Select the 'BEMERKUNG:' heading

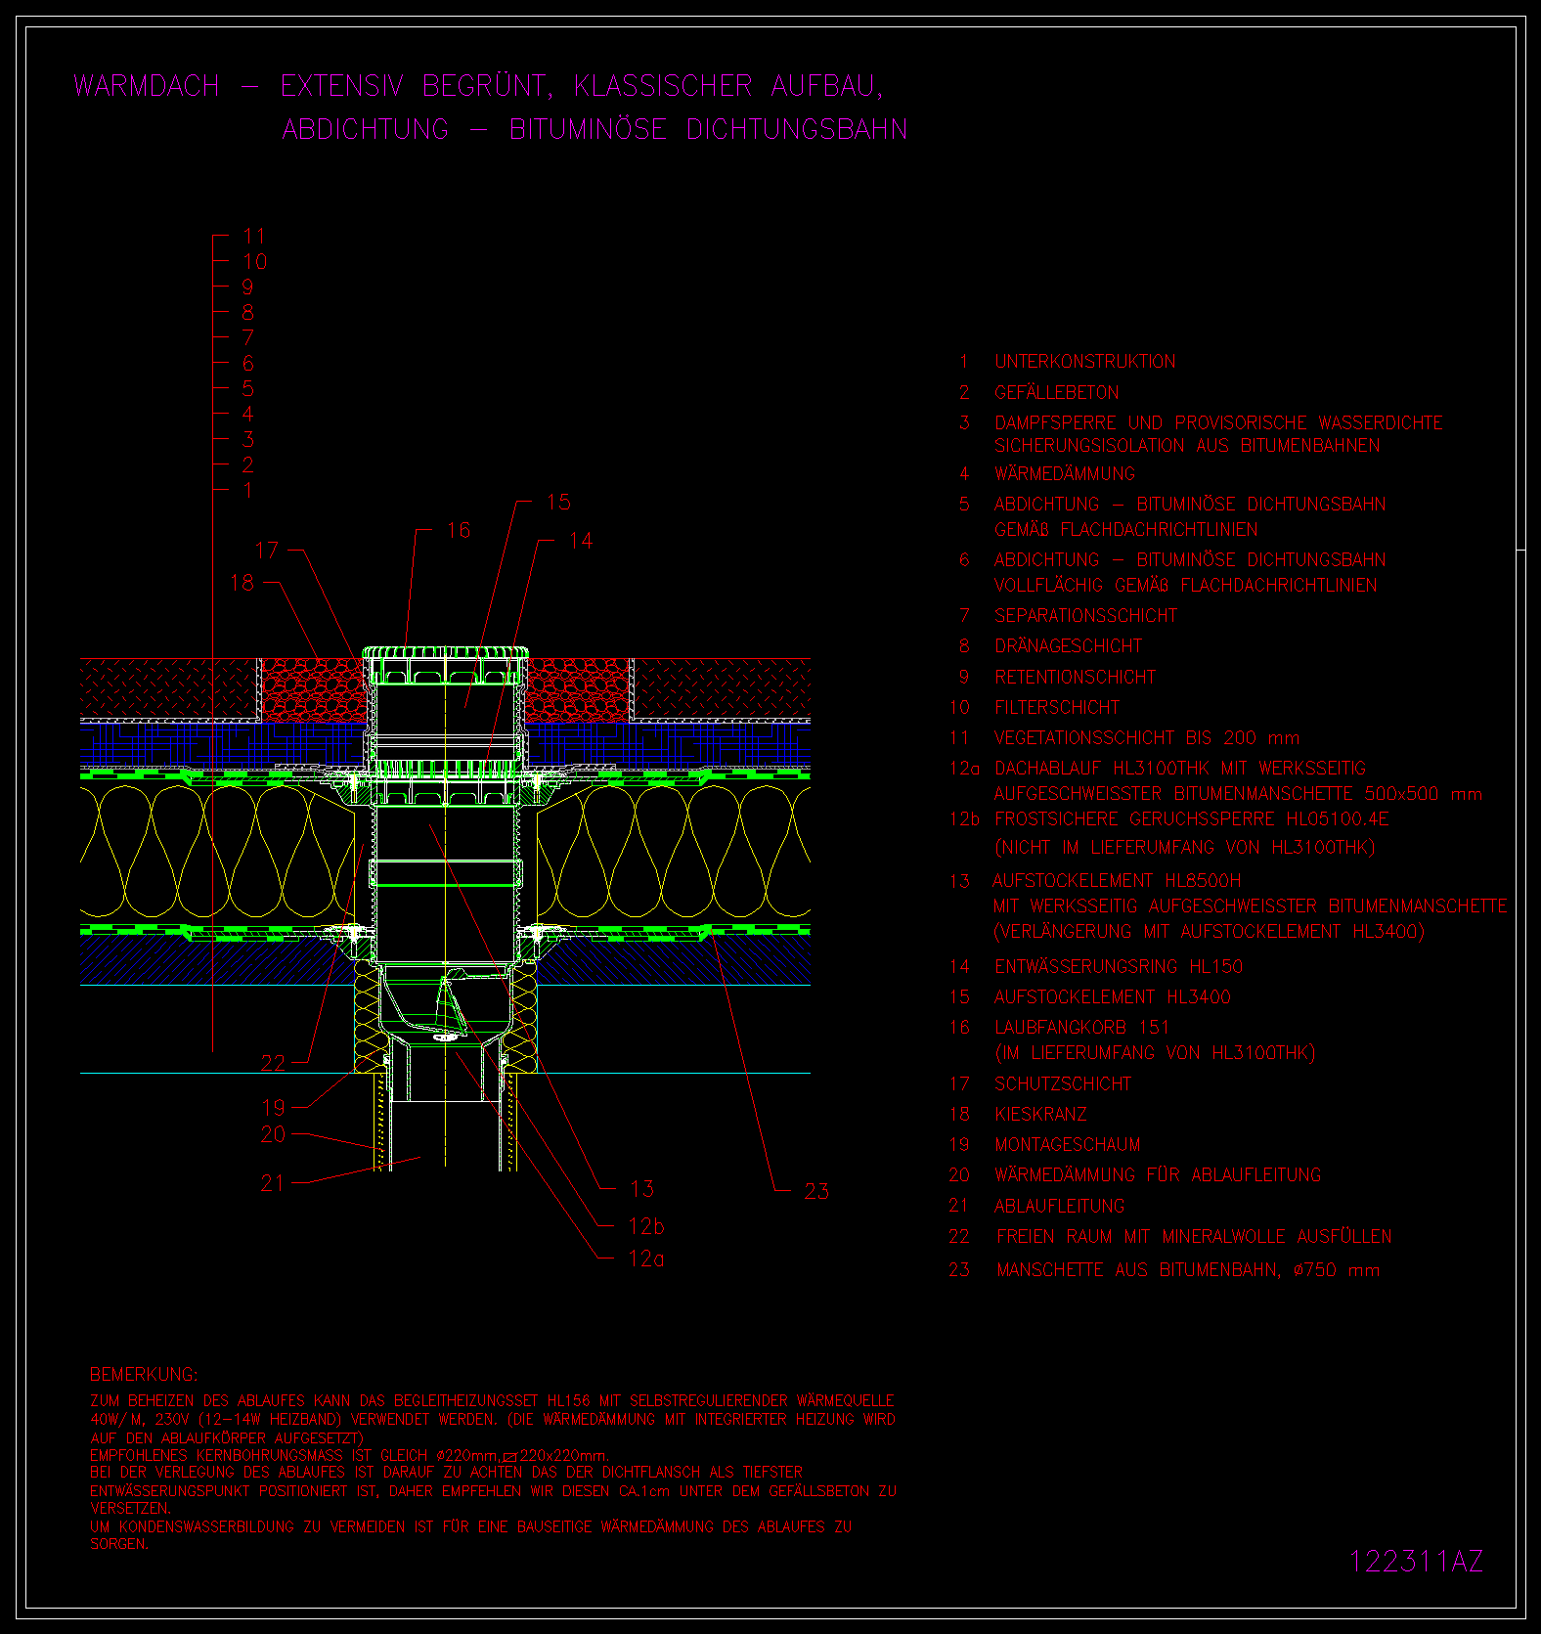pyautogui.click(x=144, y=1374)
